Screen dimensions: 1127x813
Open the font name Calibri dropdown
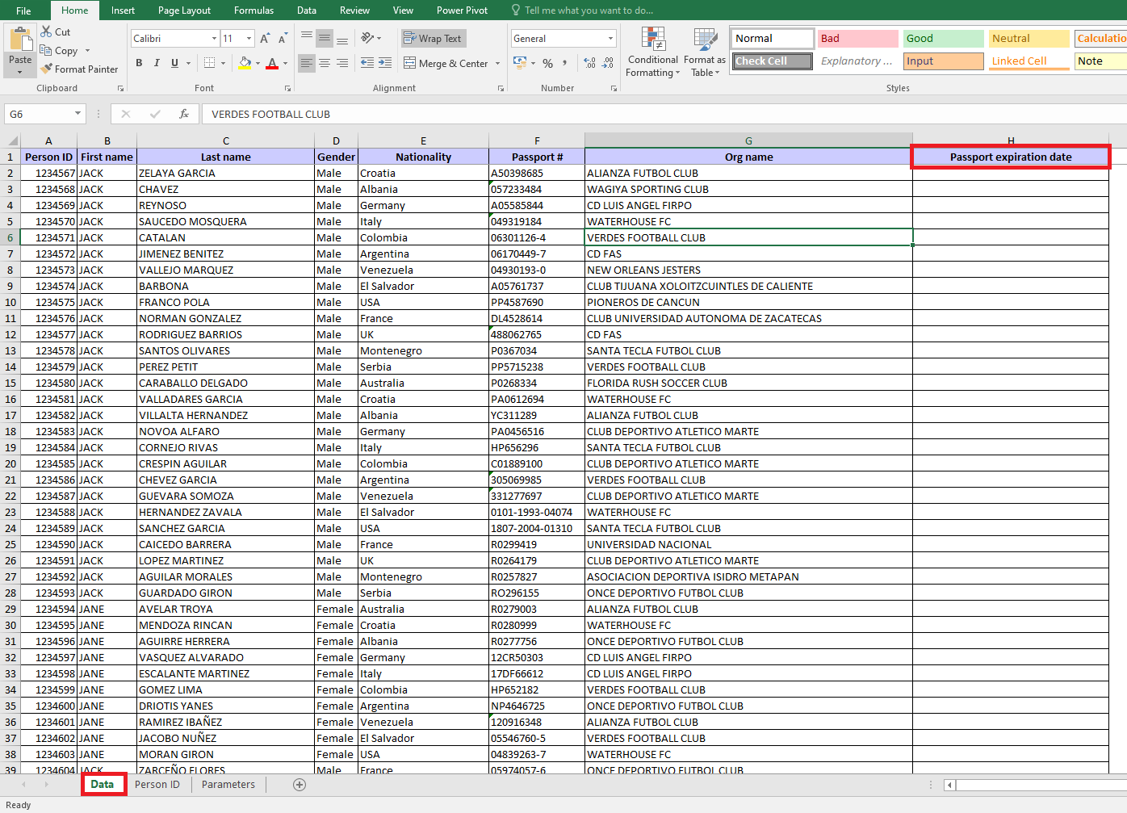click(x=214, y=39)
